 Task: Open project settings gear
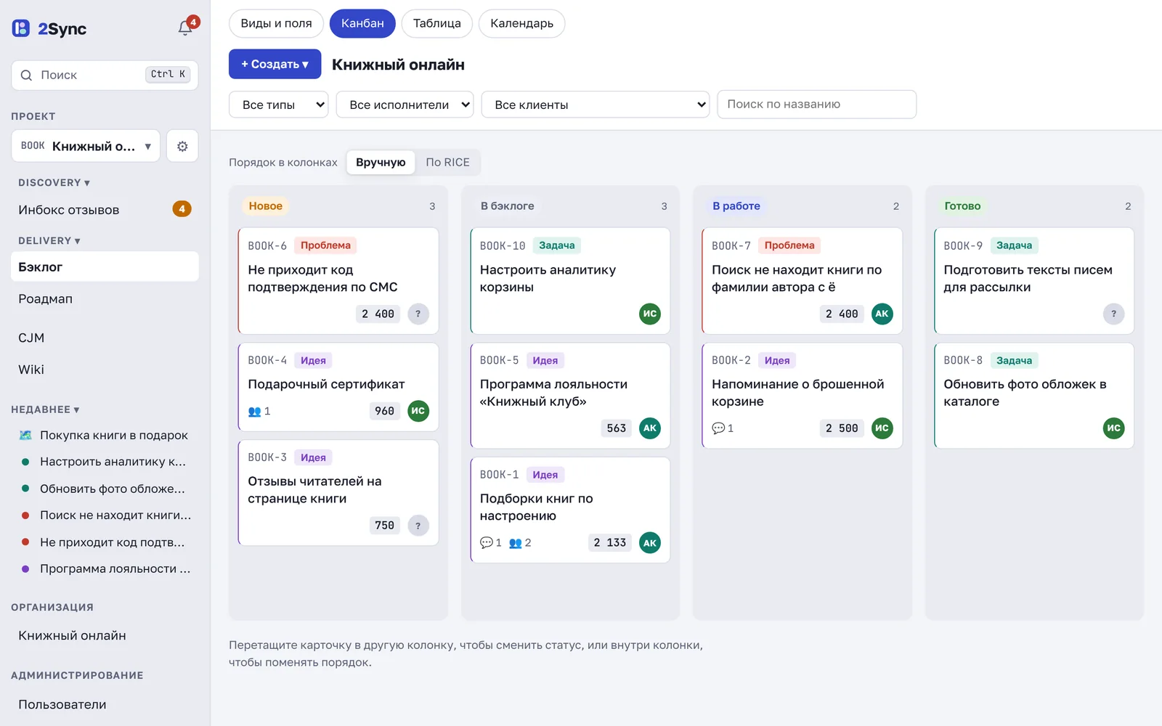pyautogui.click(x=182, y=146)
